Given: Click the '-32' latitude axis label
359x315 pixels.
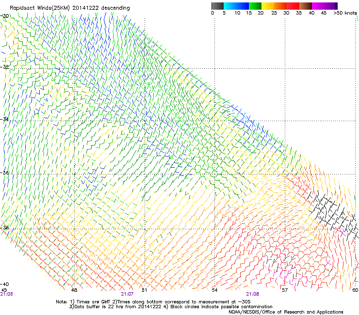Looking at the screenshot, I should pyautogui.click(x=4, y=67).
